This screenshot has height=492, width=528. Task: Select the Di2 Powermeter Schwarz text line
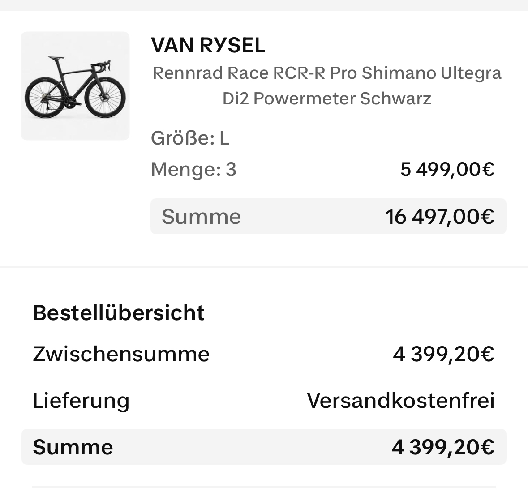[327, 98]
